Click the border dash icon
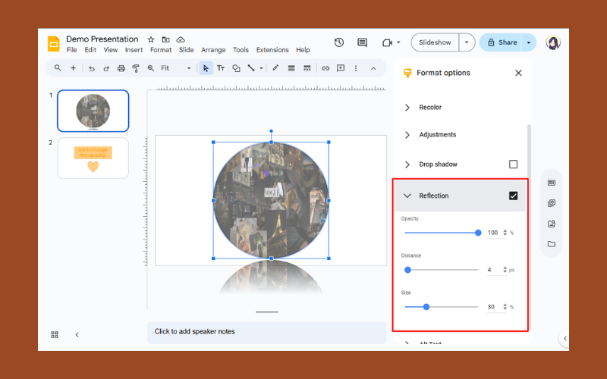 point(307,68)
